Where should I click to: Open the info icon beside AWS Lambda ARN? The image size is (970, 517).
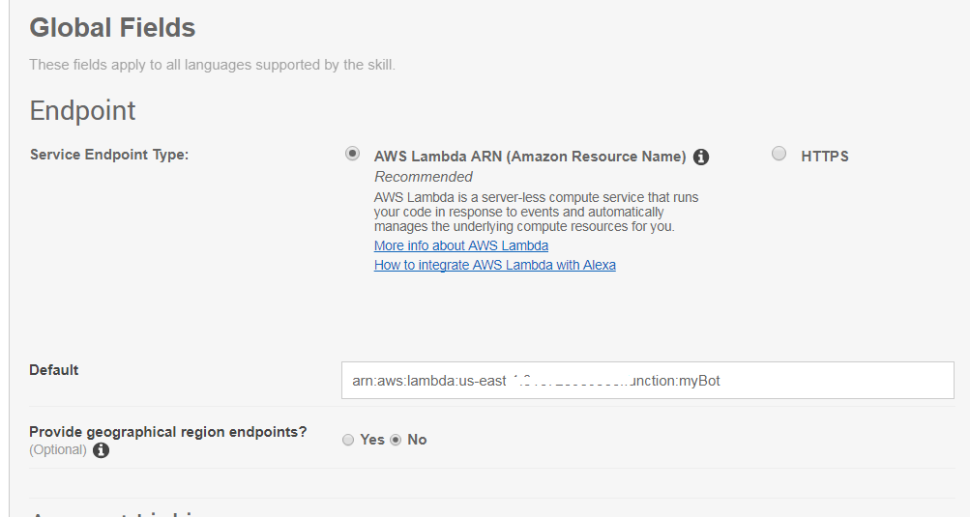(701, 158)
